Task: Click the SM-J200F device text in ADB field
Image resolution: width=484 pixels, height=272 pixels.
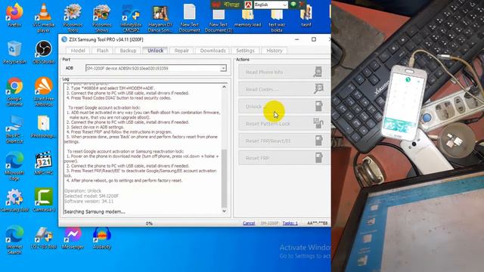Action: coord(127,68)
